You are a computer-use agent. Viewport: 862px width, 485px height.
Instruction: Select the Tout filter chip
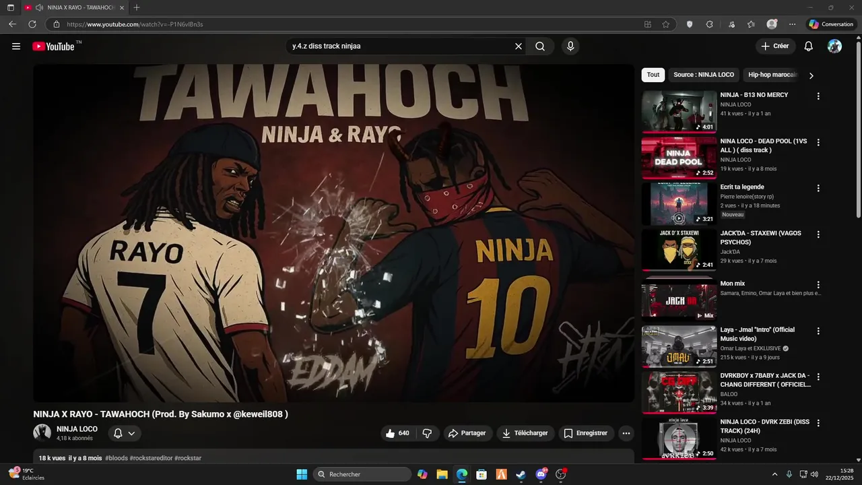coord(653,75)
